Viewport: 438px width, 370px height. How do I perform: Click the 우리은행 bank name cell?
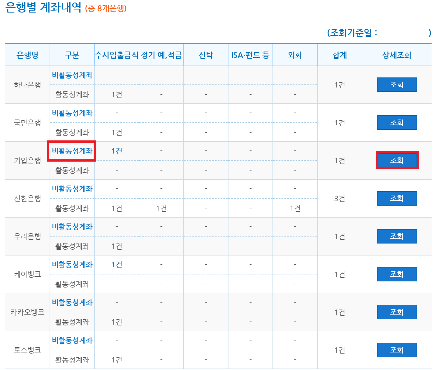click(28, 236)
